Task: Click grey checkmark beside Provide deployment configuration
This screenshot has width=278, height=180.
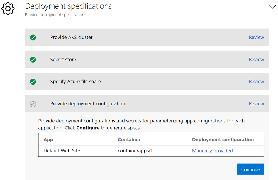Action: coord(33,104)
